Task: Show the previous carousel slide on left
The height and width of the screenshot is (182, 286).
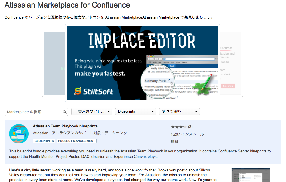Action: click(x=54, y=63)
